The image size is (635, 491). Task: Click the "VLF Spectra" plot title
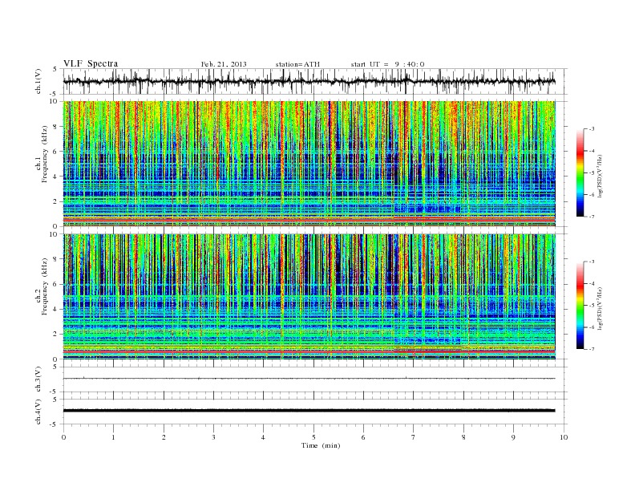click(91, 63)
